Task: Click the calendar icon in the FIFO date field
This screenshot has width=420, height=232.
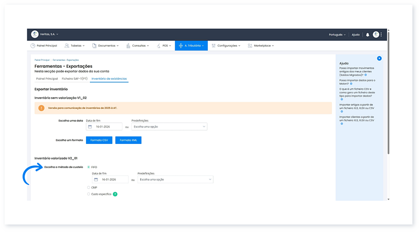Action: click(96, 180)
